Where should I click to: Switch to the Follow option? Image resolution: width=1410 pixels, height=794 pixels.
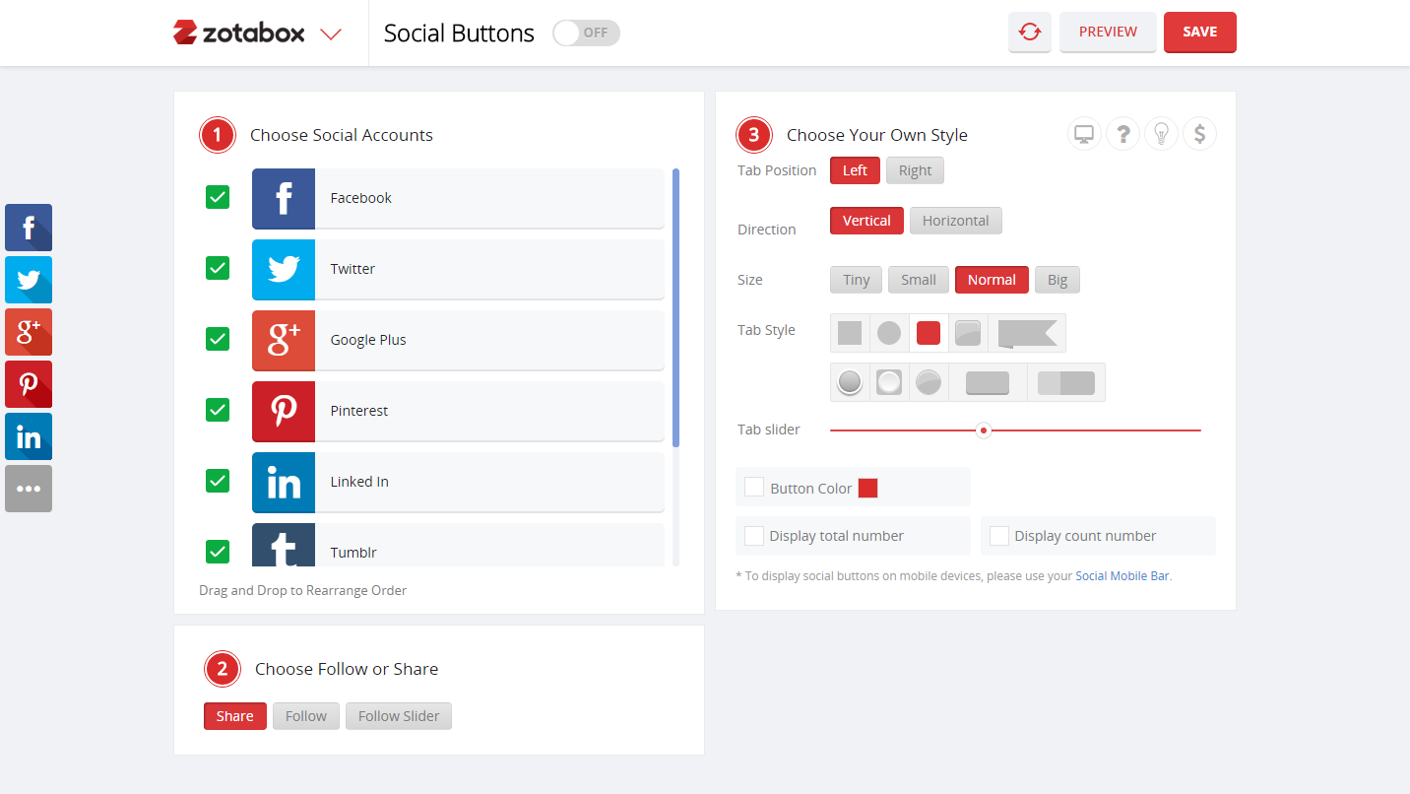(305, 716)
